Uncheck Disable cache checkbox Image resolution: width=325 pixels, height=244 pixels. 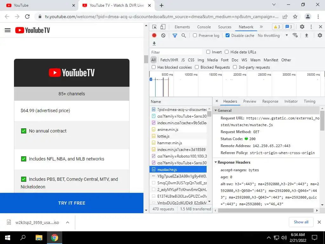click(228, 36)
